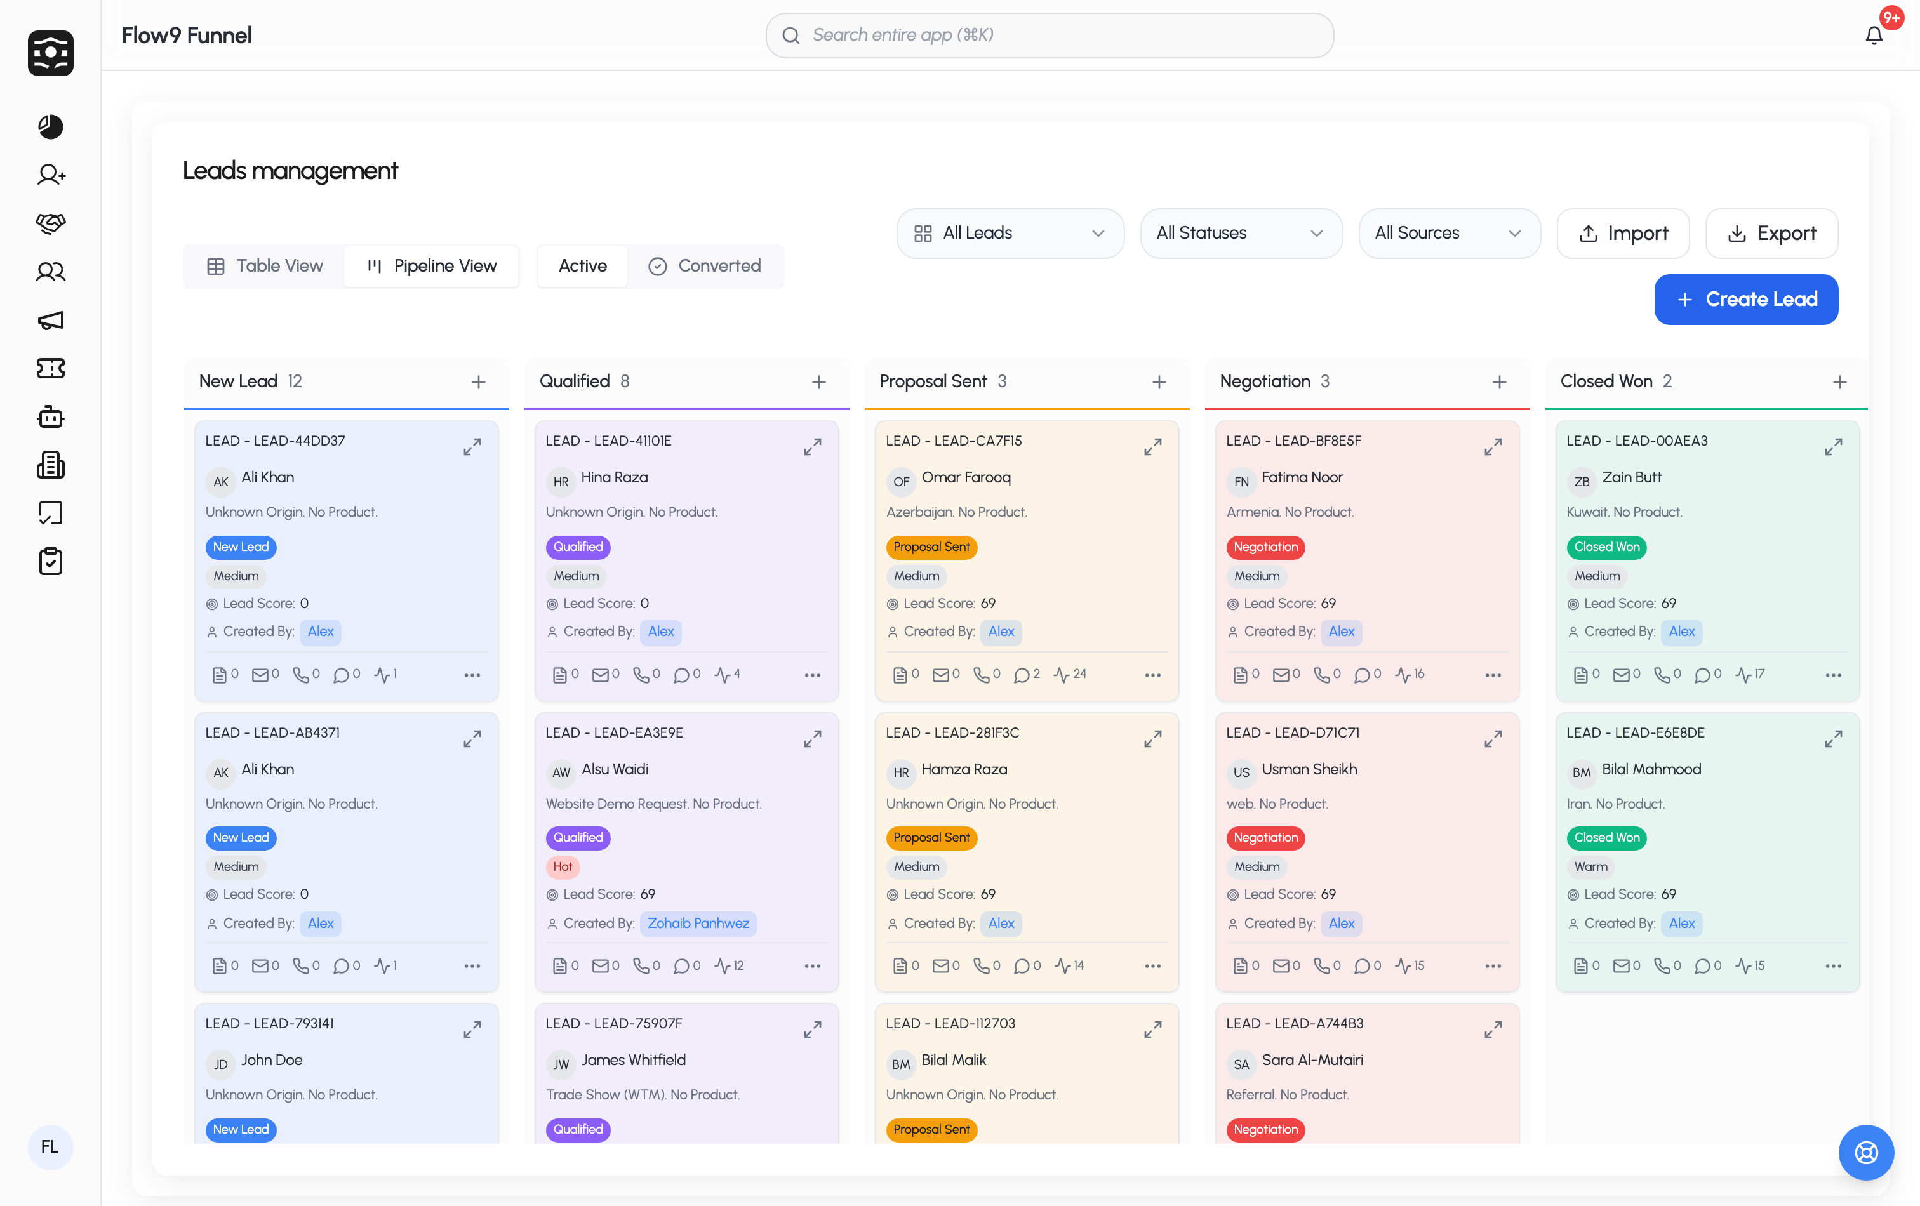Expand the LEAD-41101E Hina Raza card
The image size is (1920, 1206).
(x=813, y=447)
